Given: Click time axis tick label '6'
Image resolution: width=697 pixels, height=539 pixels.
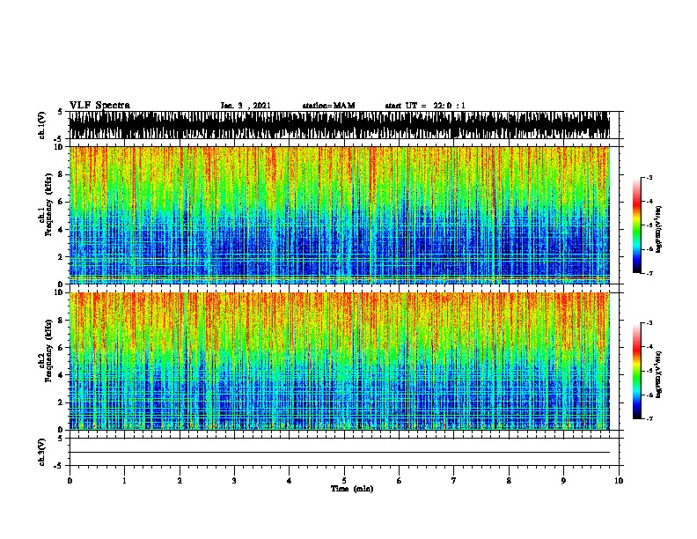Looking at the screenshot, I should tap(400, 480).
